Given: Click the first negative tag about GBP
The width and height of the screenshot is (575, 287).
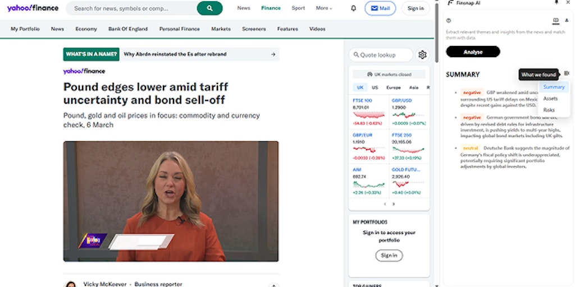Looking at the screenshot, I should (x=472, y=93).
